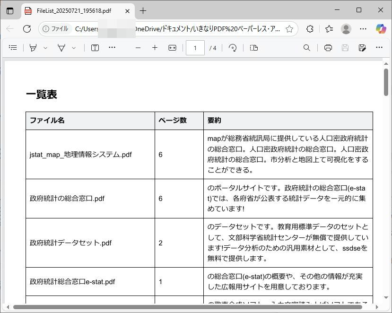
Task: Click 政府統計データセット.pdf file name
Action: 70,243
